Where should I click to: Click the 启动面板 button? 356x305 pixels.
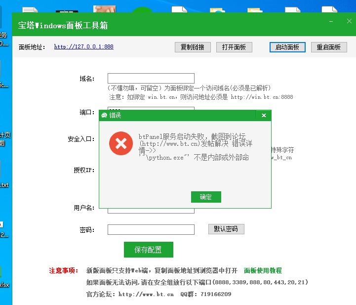[x=287, y=47]
